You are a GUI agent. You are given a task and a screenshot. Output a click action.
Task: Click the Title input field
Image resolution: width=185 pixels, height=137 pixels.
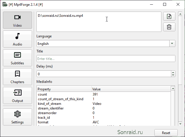[x=106, y=59]
